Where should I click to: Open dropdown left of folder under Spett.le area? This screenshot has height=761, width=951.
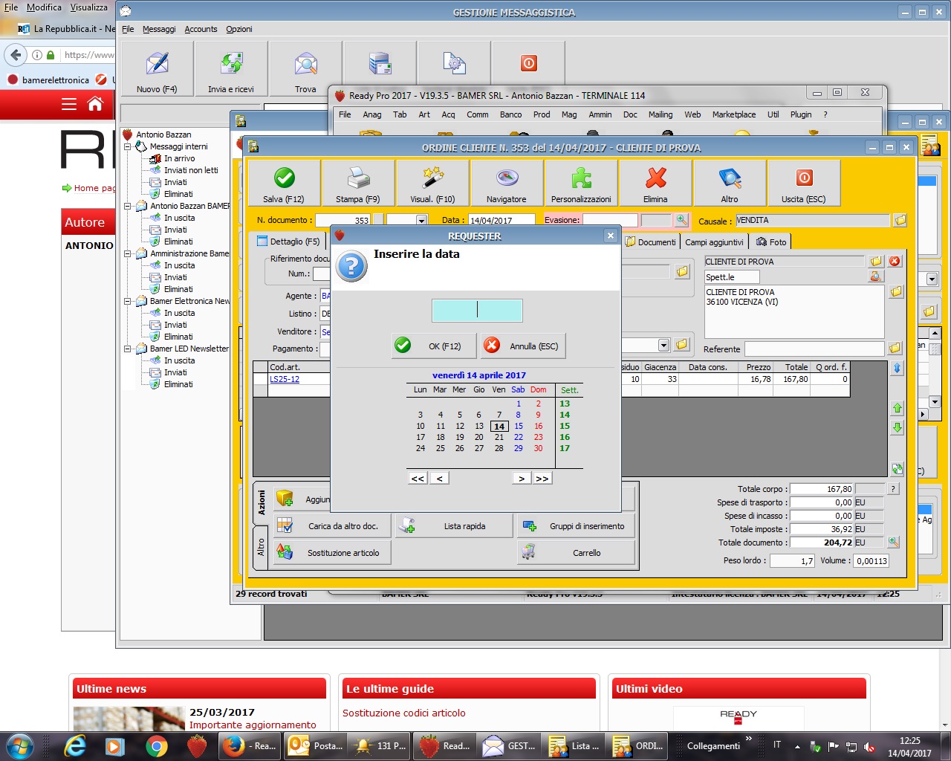coord(663,345)
